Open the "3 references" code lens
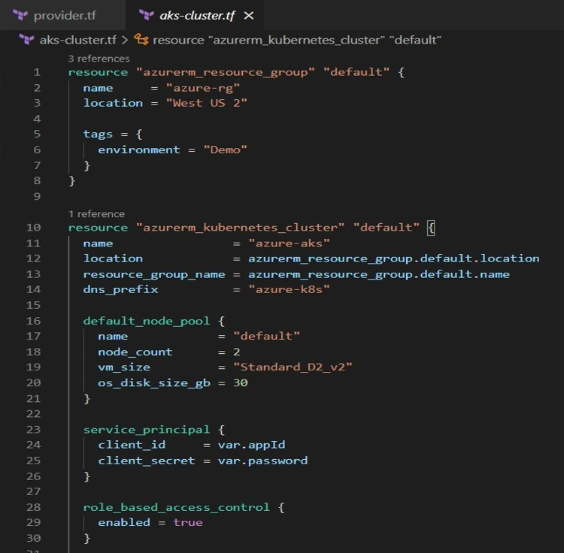The width and height of the screenshot is (564, 553). click(x=99, y=58)
